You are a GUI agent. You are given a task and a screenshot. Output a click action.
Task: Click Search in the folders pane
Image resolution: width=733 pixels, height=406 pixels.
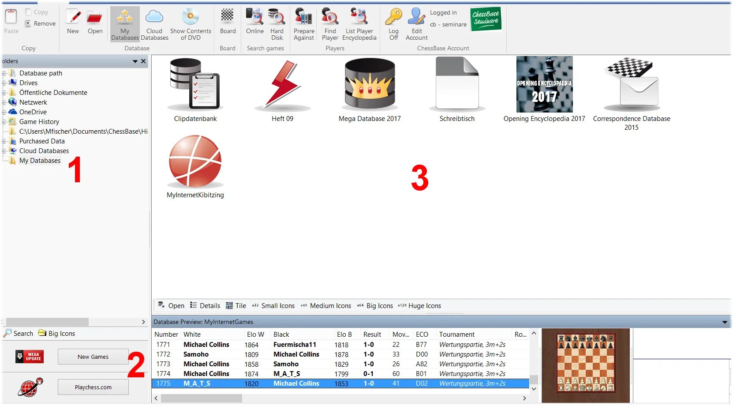pyautogui.click(x=19, y=334)
